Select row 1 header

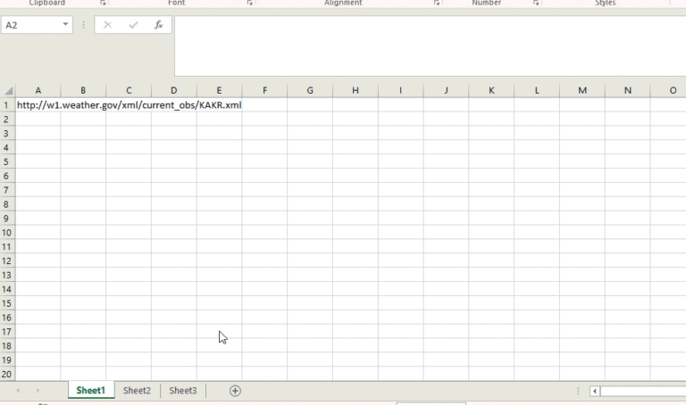pyautogui.click(x=6, y=105)
